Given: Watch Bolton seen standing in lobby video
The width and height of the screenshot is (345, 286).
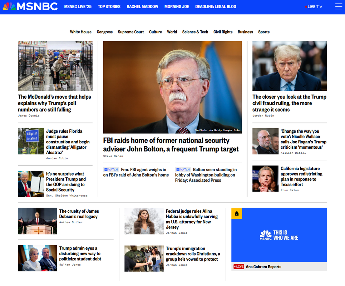Looking at the screenshot, I should pyautogui.click(x=206, y=175).
